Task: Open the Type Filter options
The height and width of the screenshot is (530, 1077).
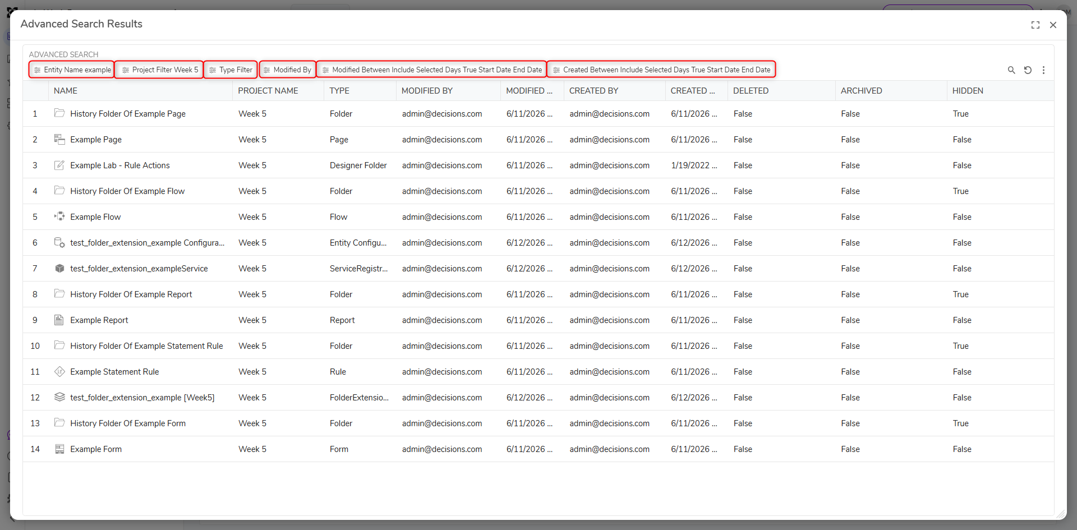Action: [x=231, y=70]
